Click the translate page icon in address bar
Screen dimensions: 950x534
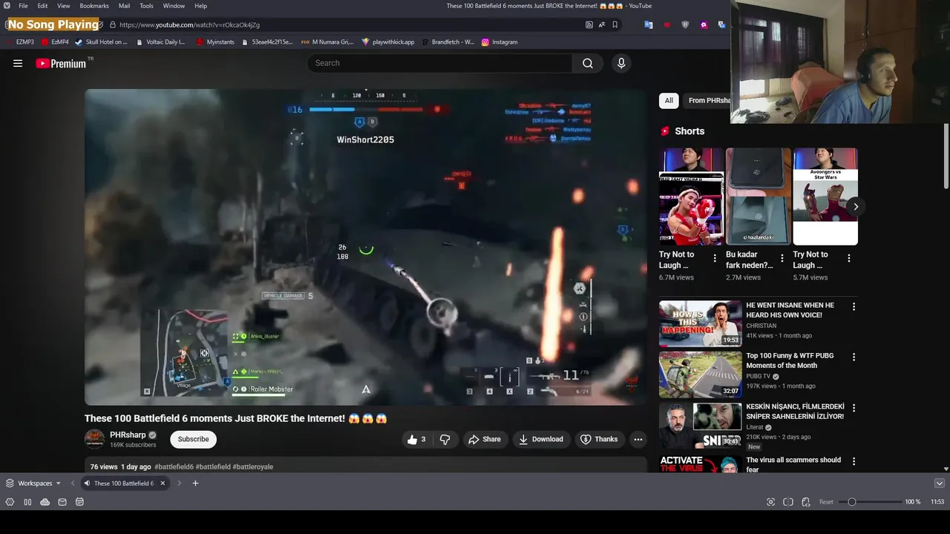coord(602,24)
